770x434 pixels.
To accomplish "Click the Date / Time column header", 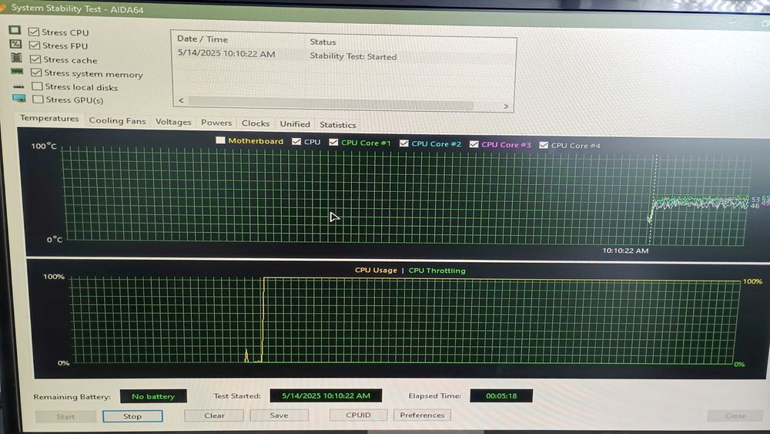I will (x=203, y=39).
